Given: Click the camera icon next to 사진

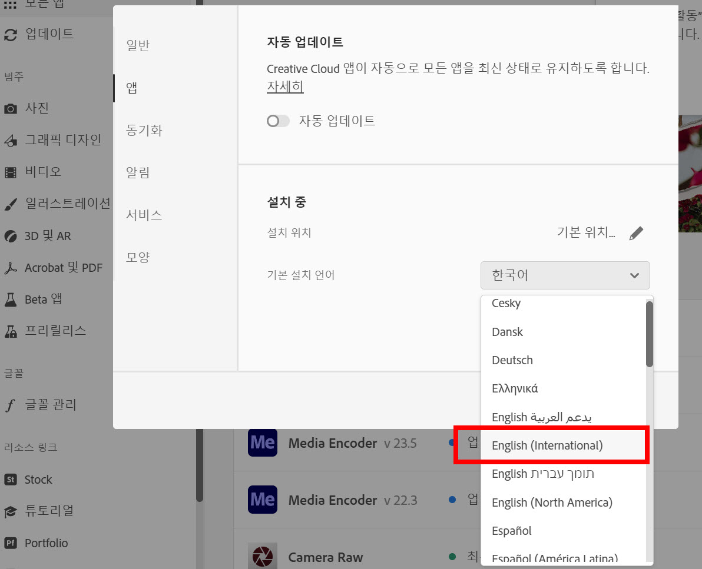Looking at the screenshot, I should [10, 109].
